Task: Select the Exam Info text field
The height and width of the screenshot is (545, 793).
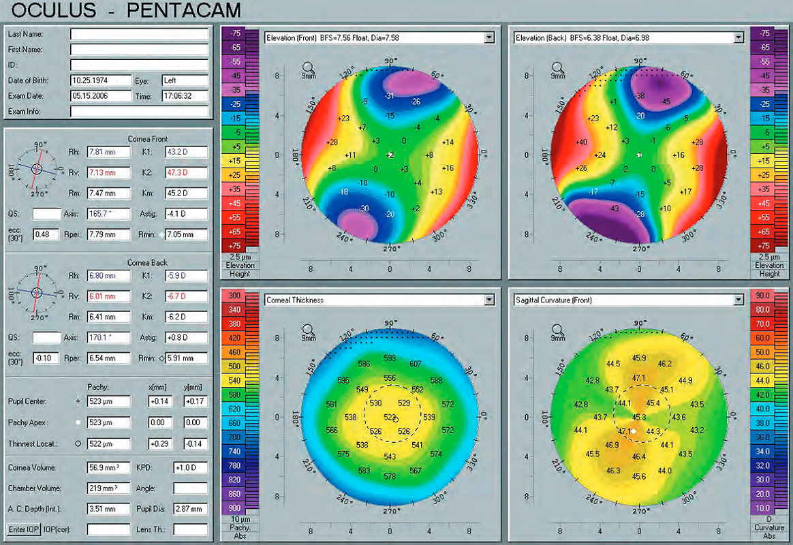Action: click(139, 111)
